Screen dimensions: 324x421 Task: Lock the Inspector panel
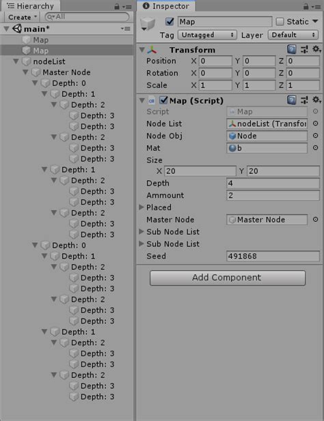[306, 6]
